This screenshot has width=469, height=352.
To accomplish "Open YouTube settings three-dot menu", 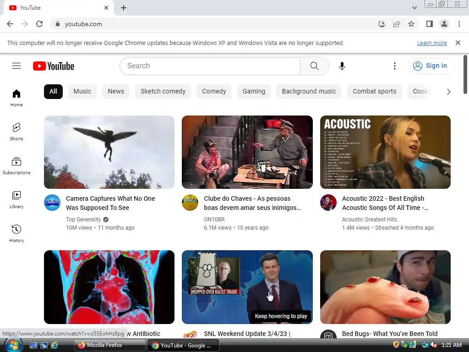I will pyautogui.click(x=395, y=66).
